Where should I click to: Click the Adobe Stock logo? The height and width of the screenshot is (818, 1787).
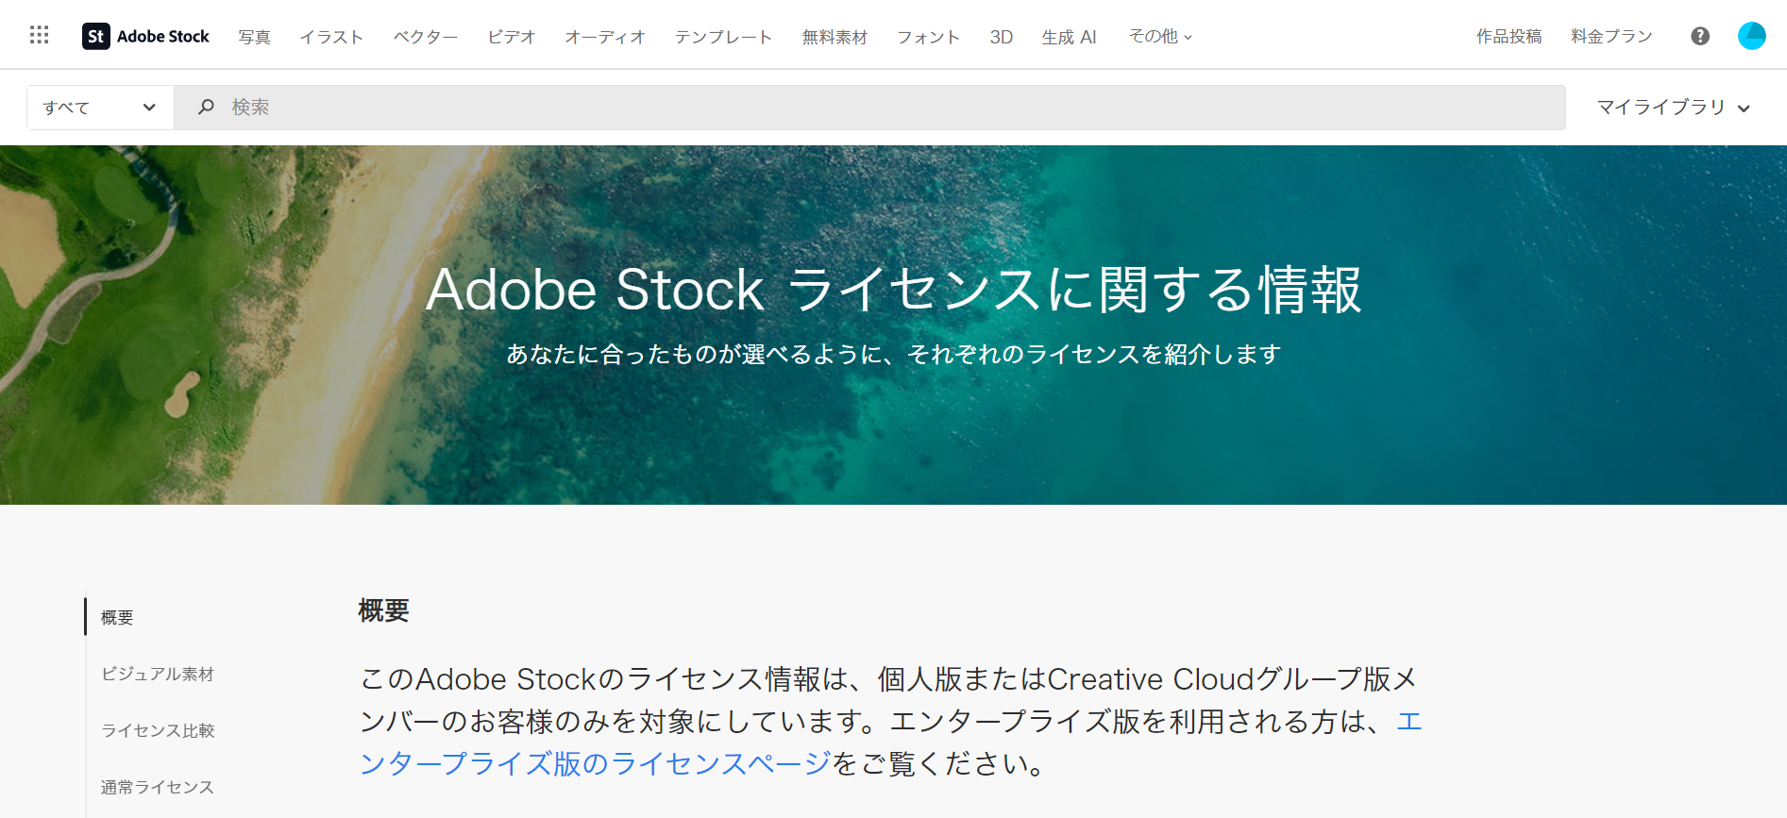(x=146, y=36)
